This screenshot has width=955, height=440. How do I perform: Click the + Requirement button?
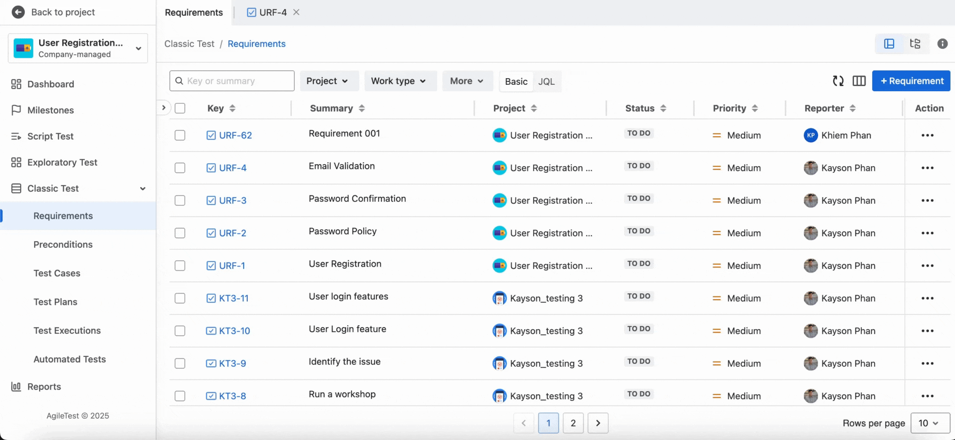[911, 81]
